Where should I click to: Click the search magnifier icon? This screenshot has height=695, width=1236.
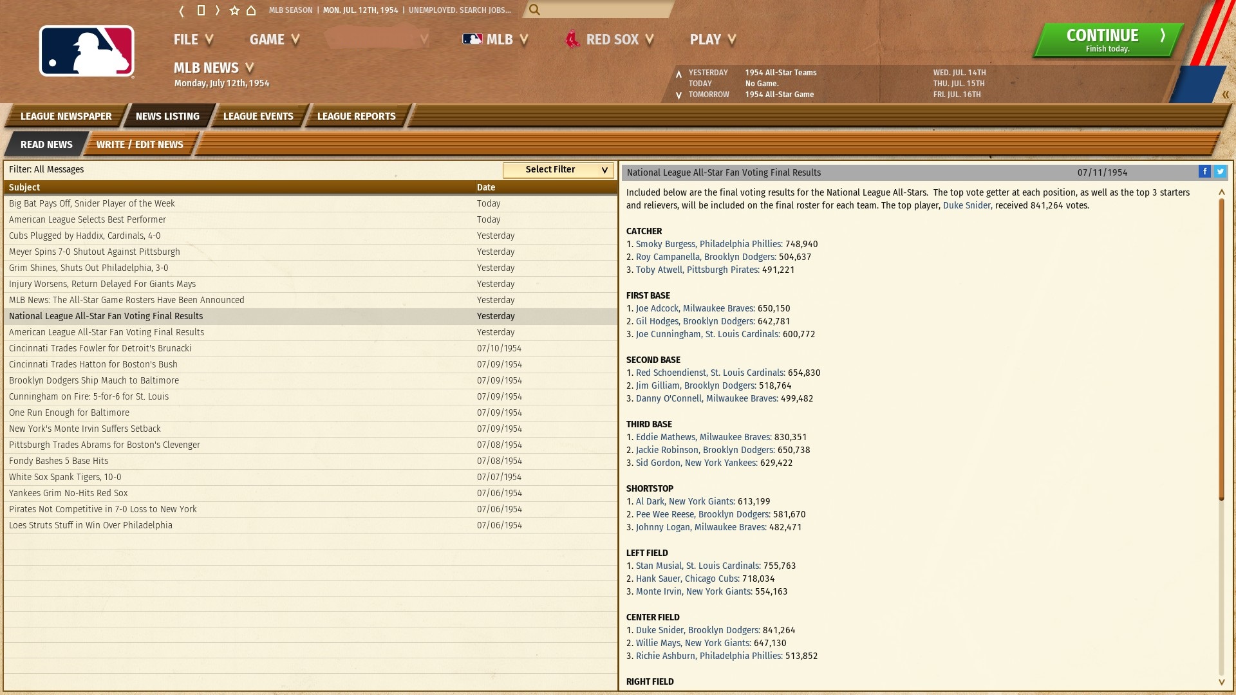(x=534, y=10)
